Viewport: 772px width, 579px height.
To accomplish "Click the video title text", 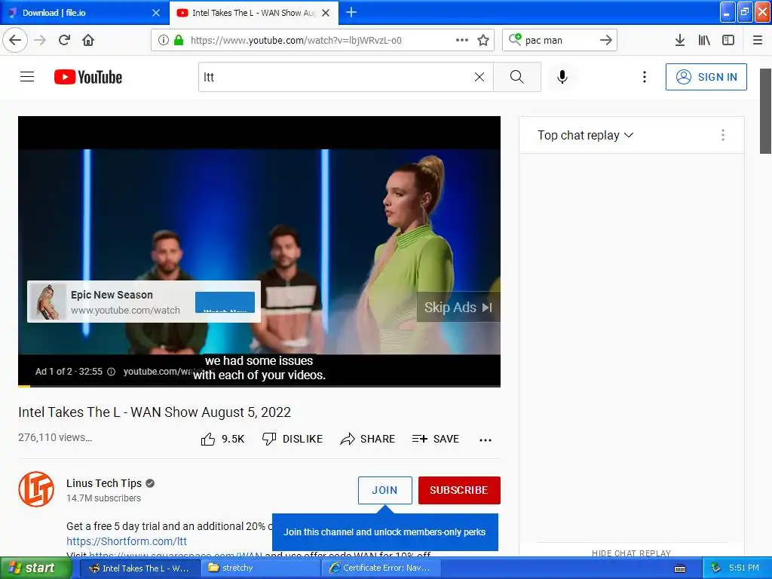I will point(155,412).
